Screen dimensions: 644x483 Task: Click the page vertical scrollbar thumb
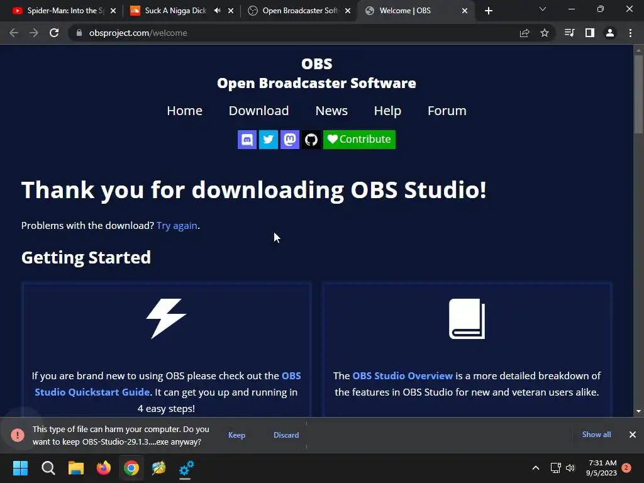pos(638,94)
